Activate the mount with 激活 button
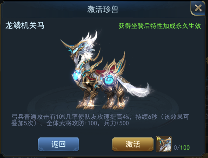The width and height of the screenshot is (208, 158). coord(133,144)
